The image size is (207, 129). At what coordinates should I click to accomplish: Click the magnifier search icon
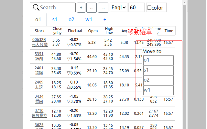pyautogui.click(x=36, y=7)
